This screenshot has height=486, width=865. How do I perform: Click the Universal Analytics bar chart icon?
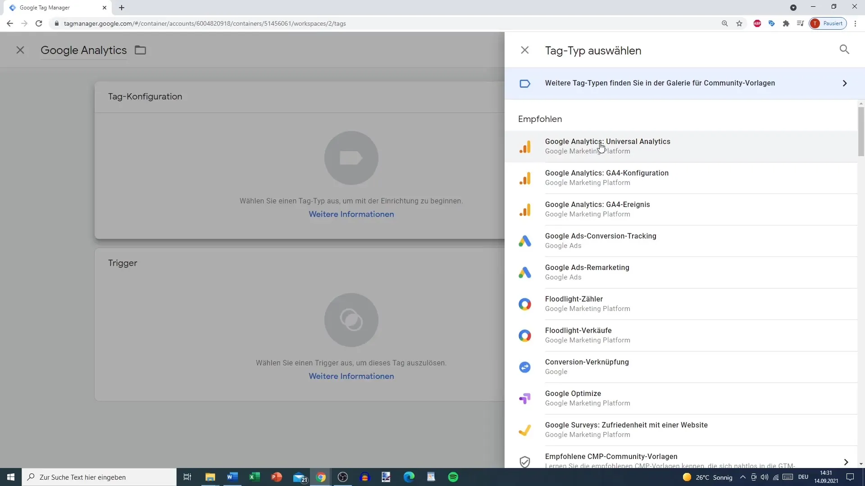tap(525, 147)
